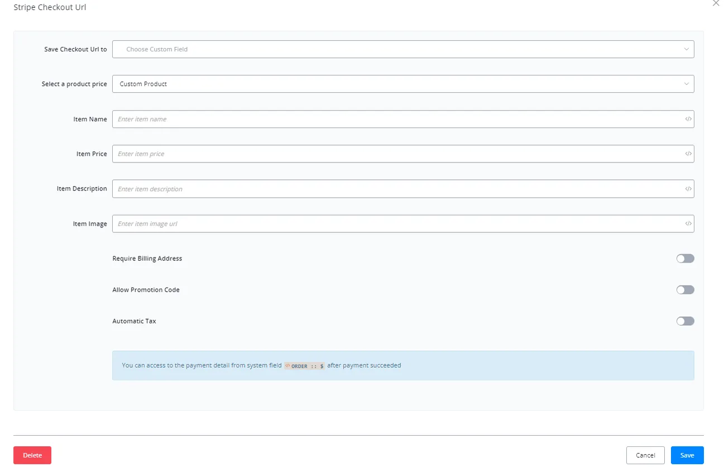Click the Stripe Checkout Url title text
Viewport: 724px width, 467px height.
click(50, 8)
